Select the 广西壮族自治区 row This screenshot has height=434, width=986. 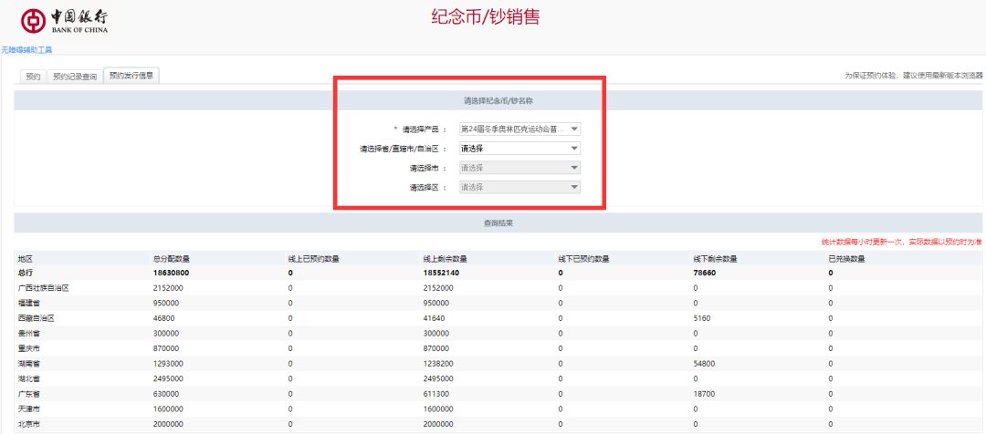coord(498,287)
